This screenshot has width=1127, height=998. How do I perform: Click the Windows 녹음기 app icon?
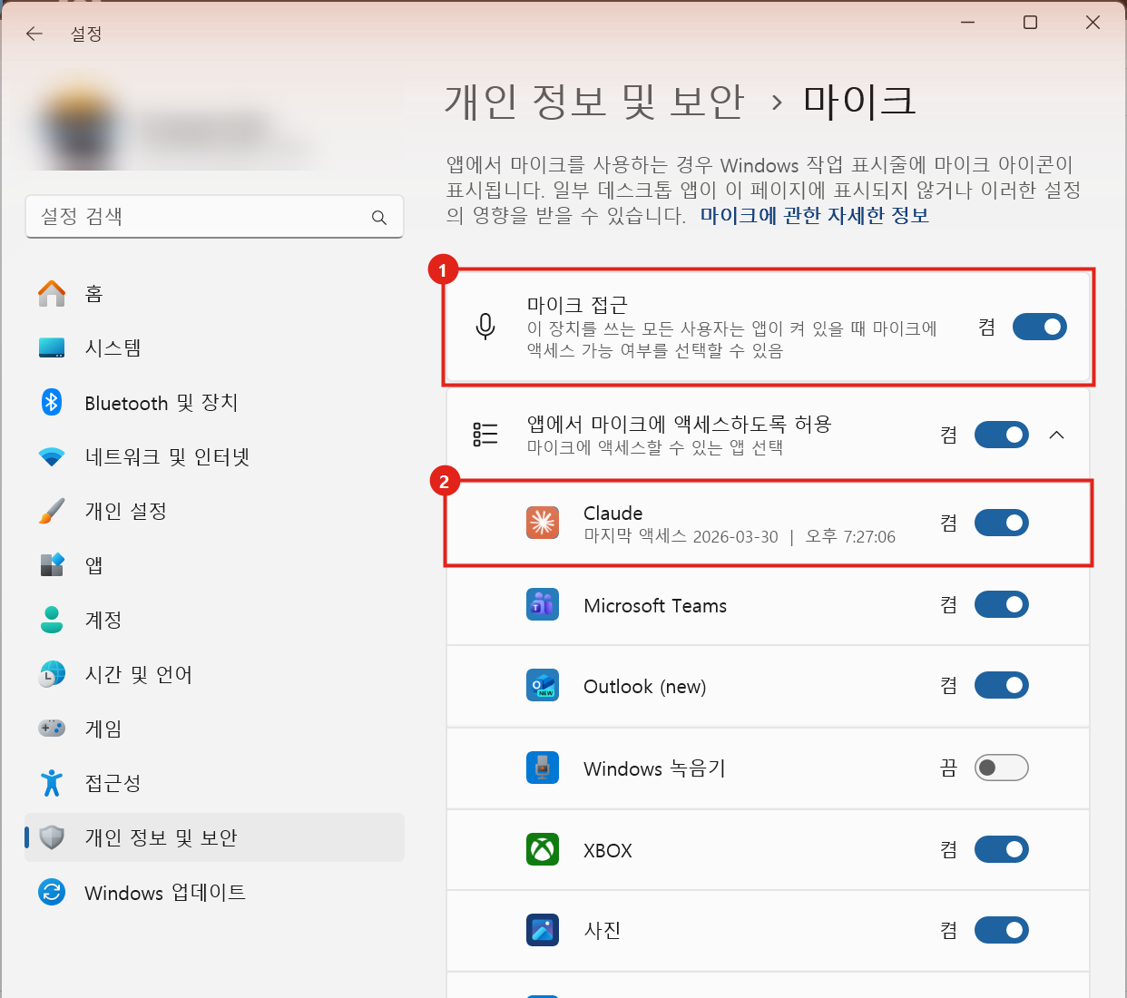coord(543,768)
